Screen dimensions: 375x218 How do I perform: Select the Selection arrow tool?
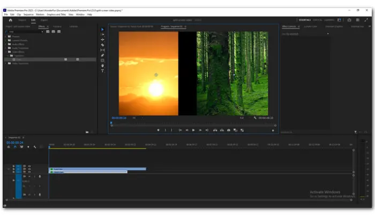[103, 29]
